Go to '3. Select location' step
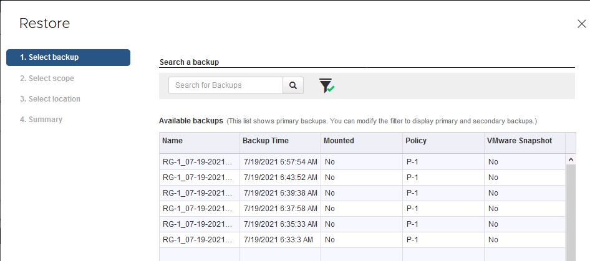The image size is (590, 261). pyautogui.click(x=50, y=99)
